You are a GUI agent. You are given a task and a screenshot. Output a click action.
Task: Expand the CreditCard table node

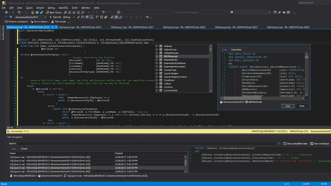(157, 80)
